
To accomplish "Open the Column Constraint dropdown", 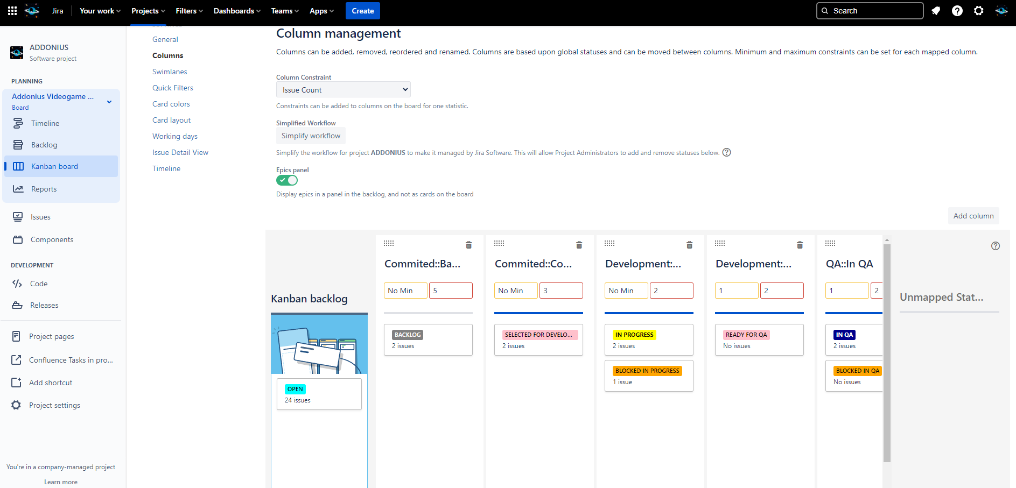I will (343, 89).
